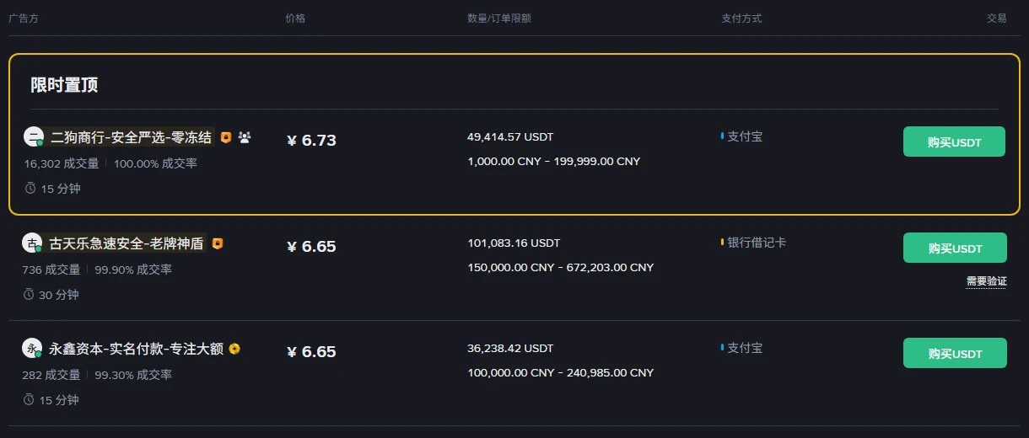Buy USDT from 古天乐急速安全 merchant
Viewport: 1029px width, 438px height.
955,248
